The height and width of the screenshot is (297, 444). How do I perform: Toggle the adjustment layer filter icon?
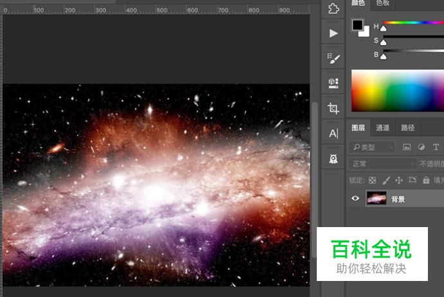422,147
